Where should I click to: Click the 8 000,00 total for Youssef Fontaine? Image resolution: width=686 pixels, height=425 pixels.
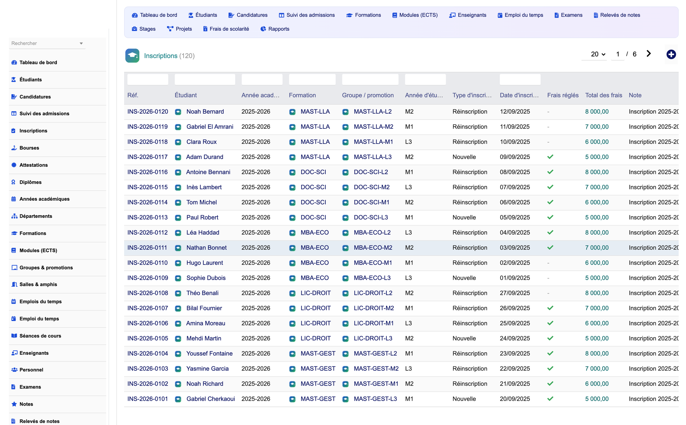pyautogui.click(x=597, y=353)
